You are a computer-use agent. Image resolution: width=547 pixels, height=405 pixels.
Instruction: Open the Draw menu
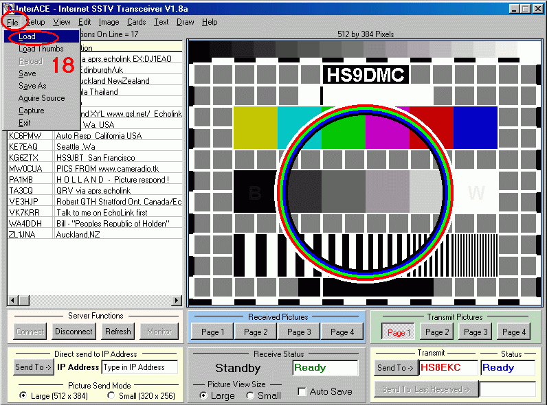(x=186, y=22)
